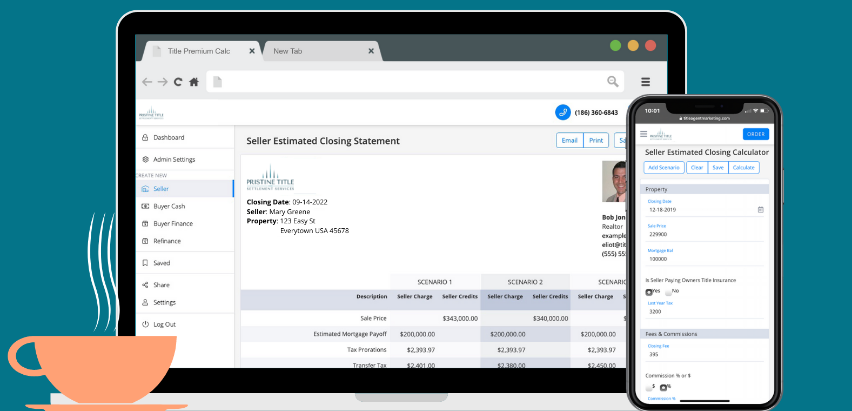This screenshot has width=852, height=411.
Task: Open the phone's hamburger menu icon
Action: click(643, 134)
